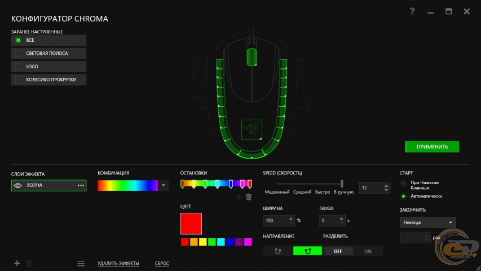Increase the pause seconds stepper
The height and width of the screenshot is (271, 481).
click(341, 218)
